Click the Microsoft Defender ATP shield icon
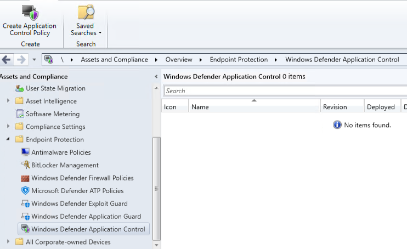This screenshot has width=407, height=249. click(25, 190)
